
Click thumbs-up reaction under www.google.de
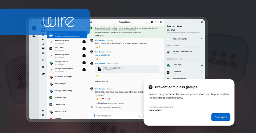98,59
